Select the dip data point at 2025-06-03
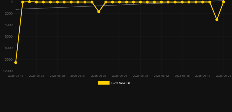The width and height of the screenshot is (232, 112). [99, 12]
